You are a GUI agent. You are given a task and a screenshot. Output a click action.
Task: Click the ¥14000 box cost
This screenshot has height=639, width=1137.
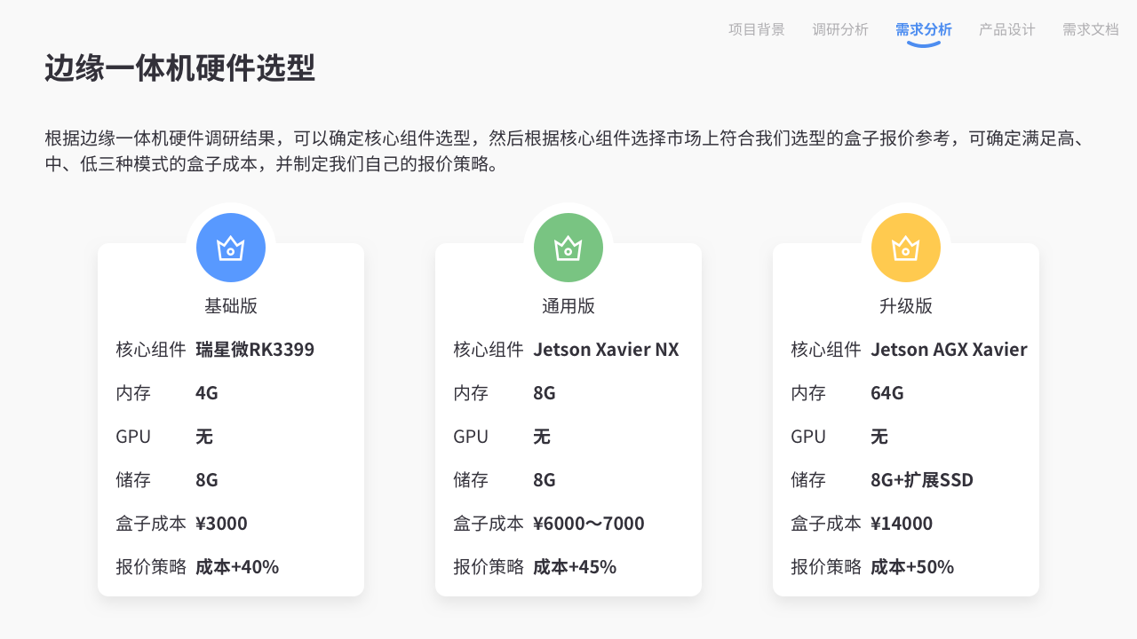coord(902,524)
